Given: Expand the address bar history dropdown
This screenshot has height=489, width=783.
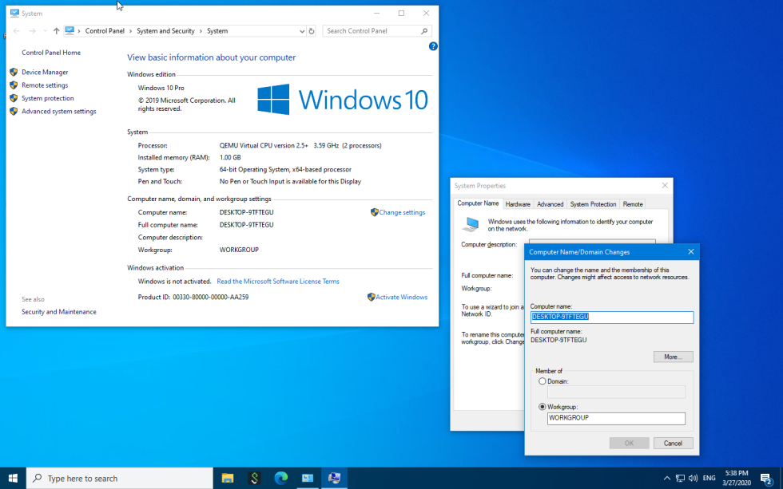Looking at the screenshot, I should coord(301,31).
